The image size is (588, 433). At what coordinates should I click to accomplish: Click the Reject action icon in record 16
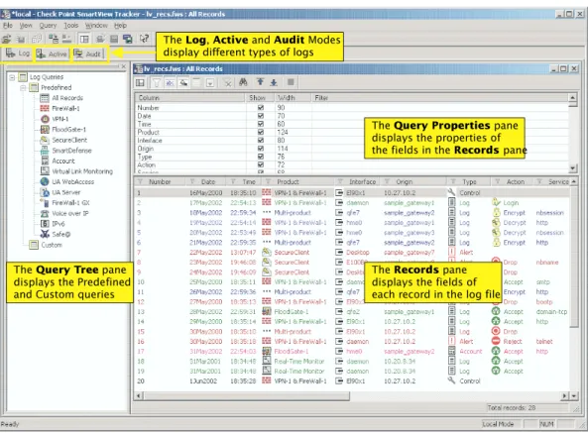(496, 341)
